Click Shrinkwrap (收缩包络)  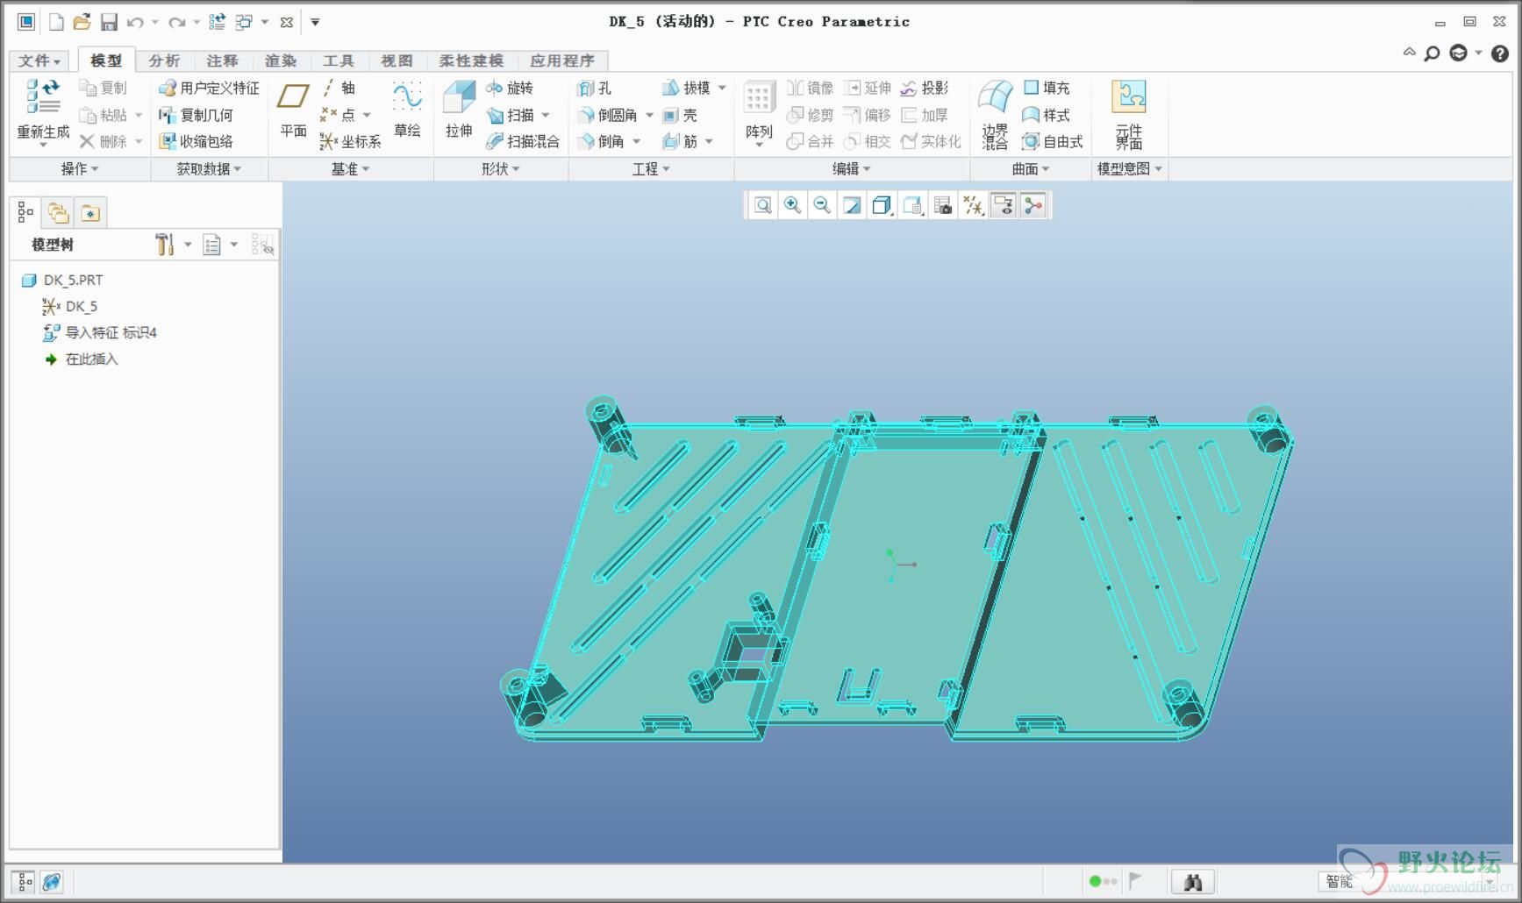coord(196,141)
